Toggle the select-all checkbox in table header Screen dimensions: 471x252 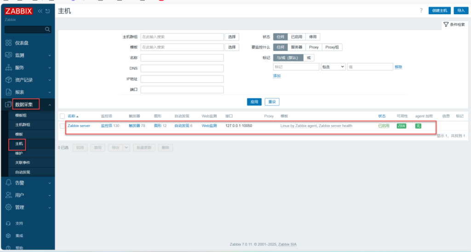tap(62, 116)
